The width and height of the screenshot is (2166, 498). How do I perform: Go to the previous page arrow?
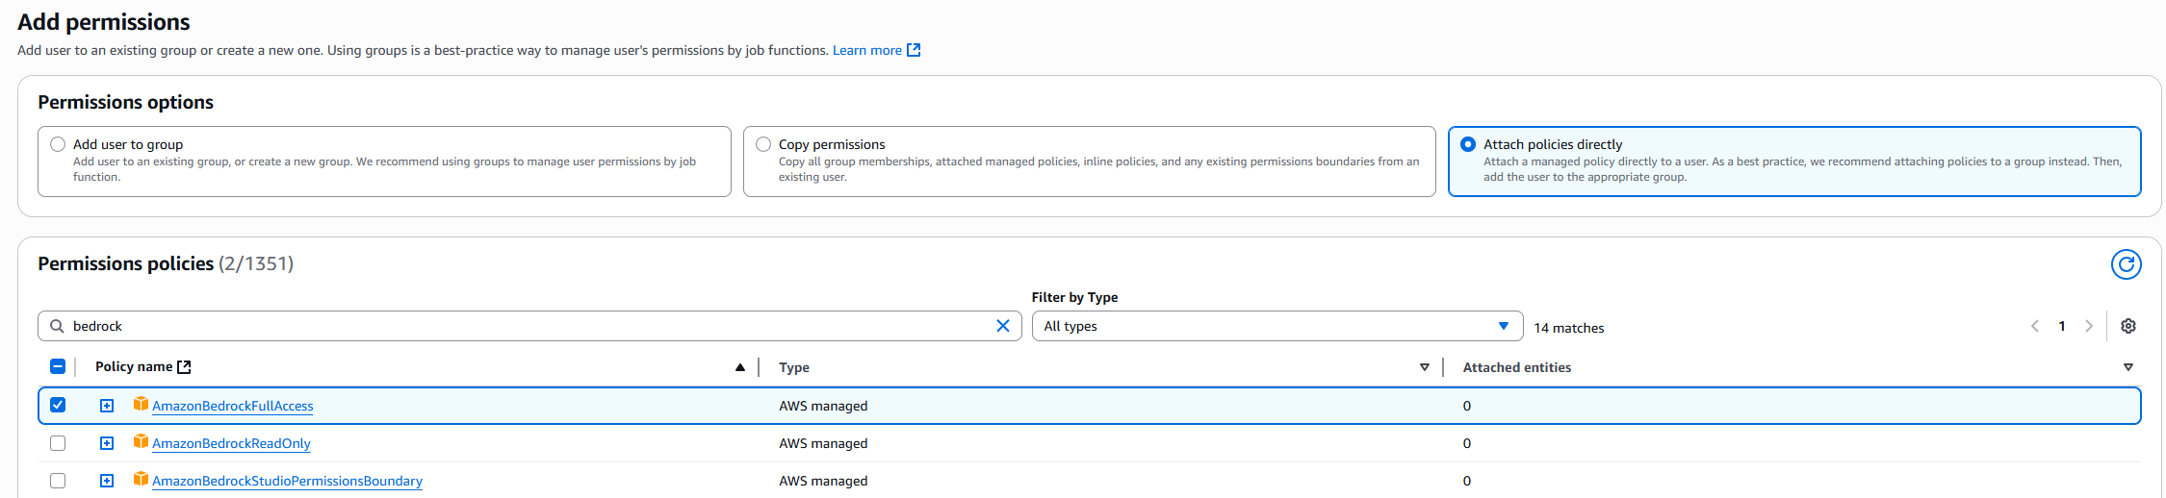click(2034, 326)
